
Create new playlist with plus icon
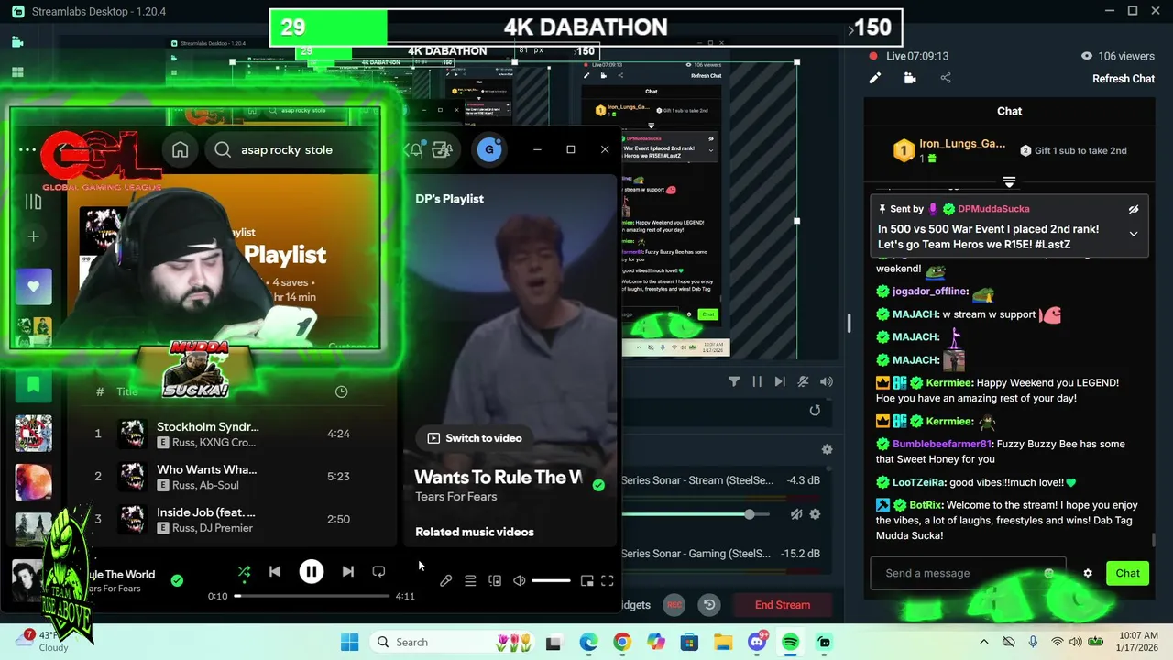coord(33,236)
